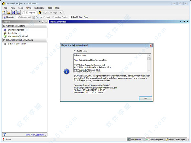Close the Toolbox panel
The height and width of the screenshot is (143, 191).
pyautogui.click(x=46, y=22)
